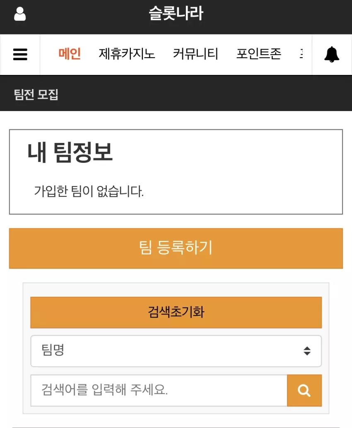Viewport: 352px width, 428px height.
Task: Open the notification bell
Action: 332,54
